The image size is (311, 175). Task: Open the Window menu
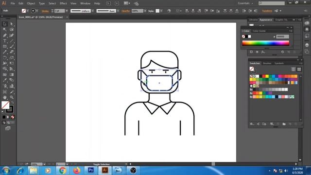pyautogui.click(x=86, y=3)
